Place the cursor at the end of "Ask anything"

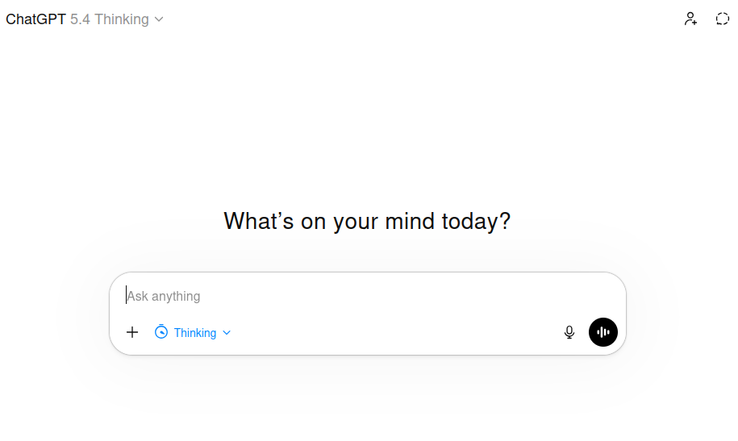201,296
